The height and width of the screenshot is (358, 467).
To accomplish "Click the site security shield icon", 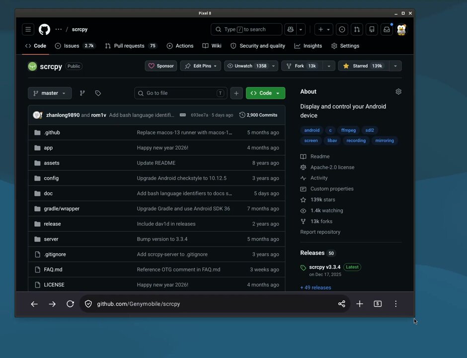I will [88, 304].
